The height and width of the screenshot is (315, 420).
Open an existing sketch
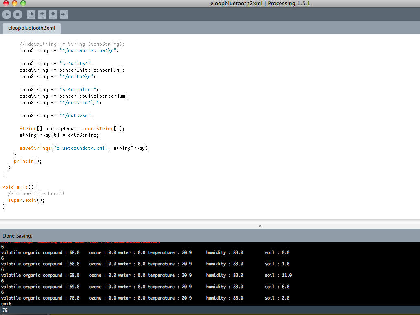point(42,14)
